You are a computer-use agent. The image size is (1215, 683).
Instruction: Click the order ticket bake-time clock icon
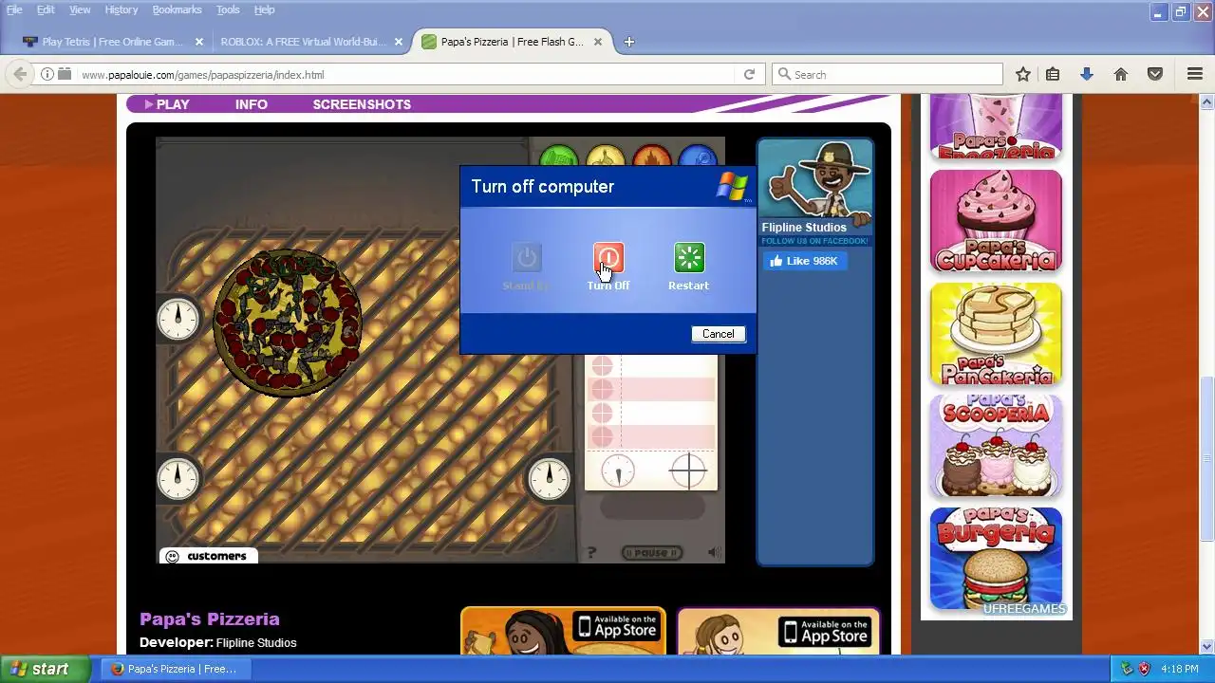pos(618,471)
